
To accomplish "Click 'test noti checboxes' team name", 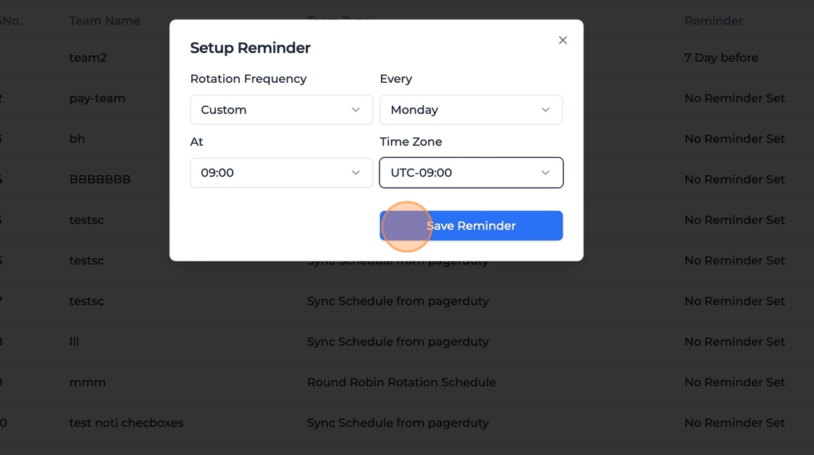I will [126, 423].
